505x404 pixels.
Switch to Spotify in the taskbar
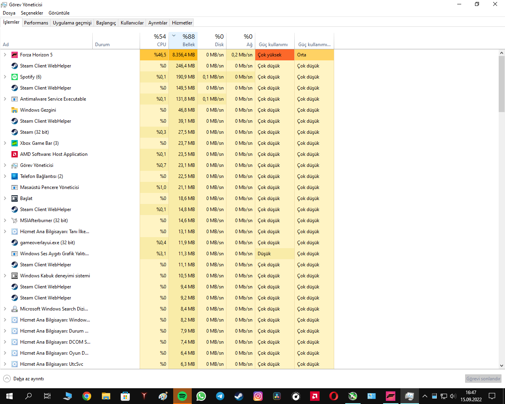pos(182,396)
